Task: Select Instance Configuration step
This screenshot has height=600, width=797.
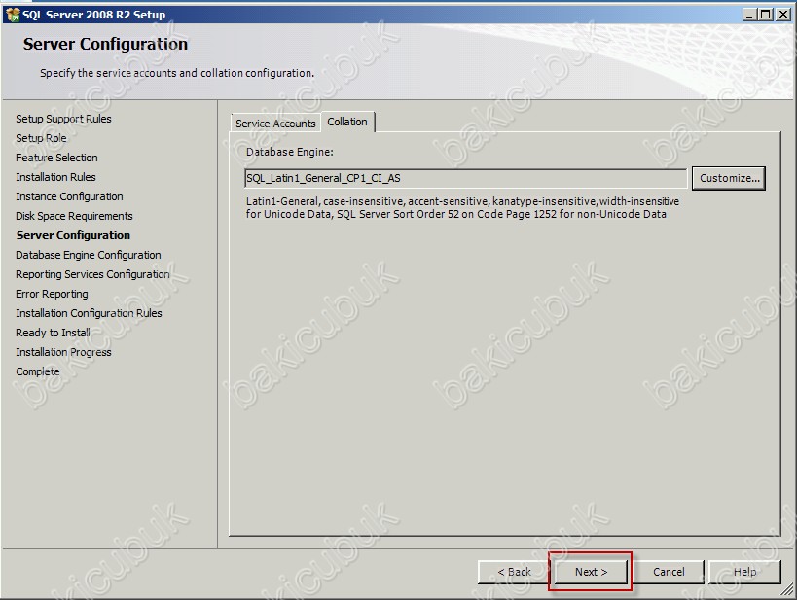Action: (x=69, y=196)
